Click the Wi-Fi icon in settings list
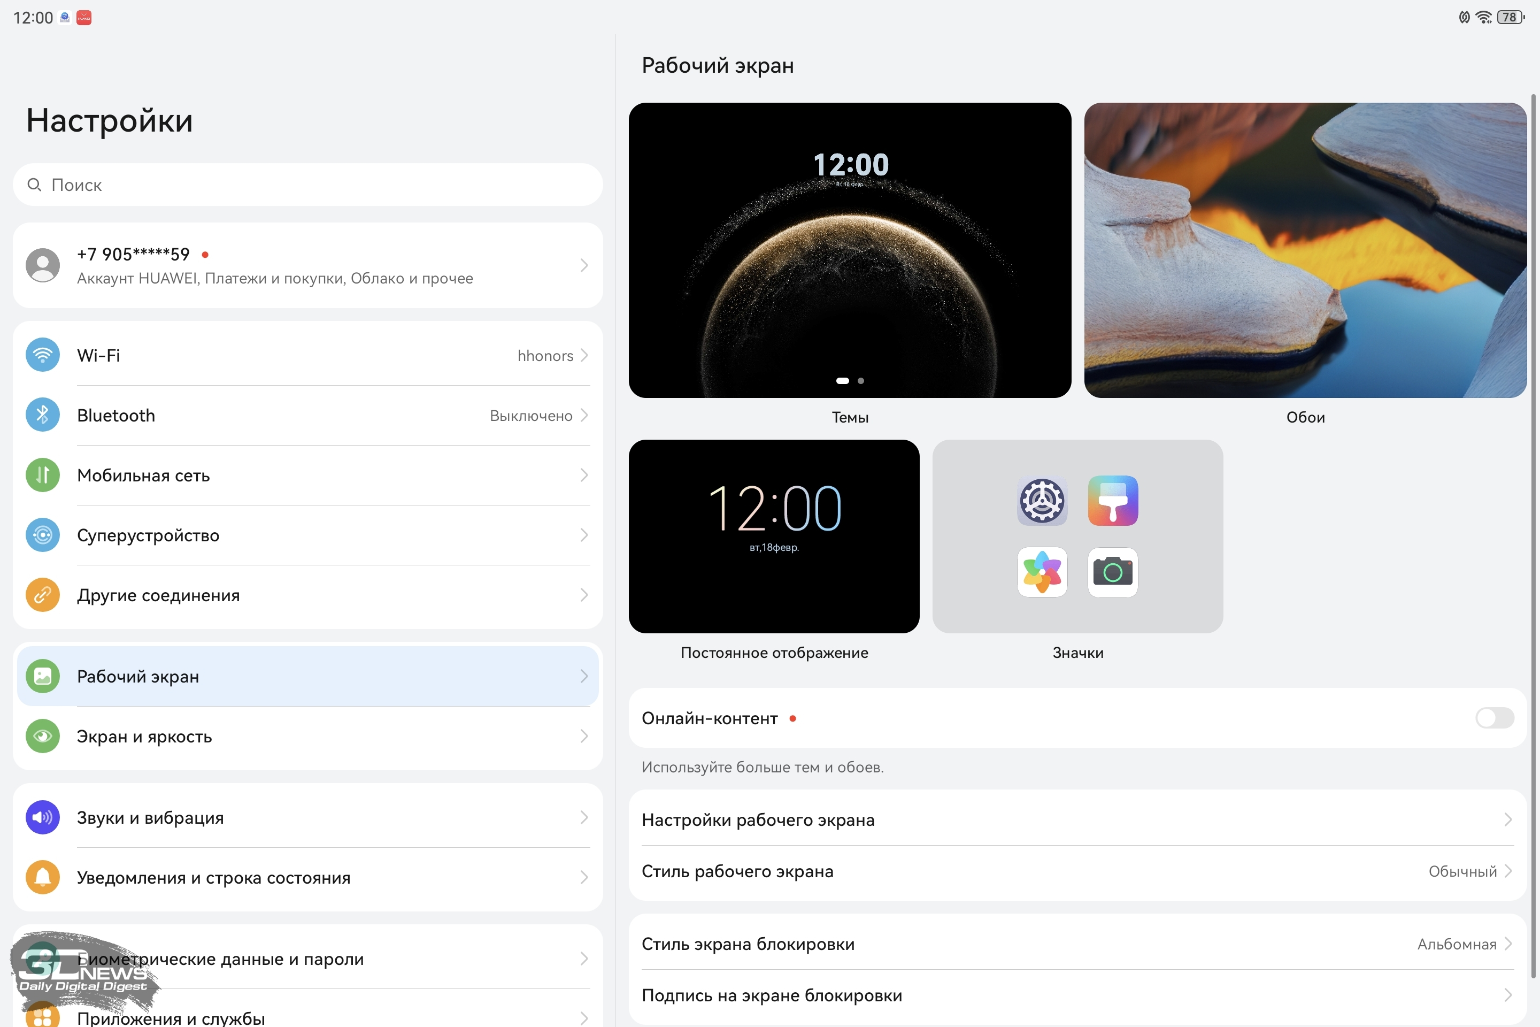Screen dimensions: 1540x1027 (x=43, y=355)
